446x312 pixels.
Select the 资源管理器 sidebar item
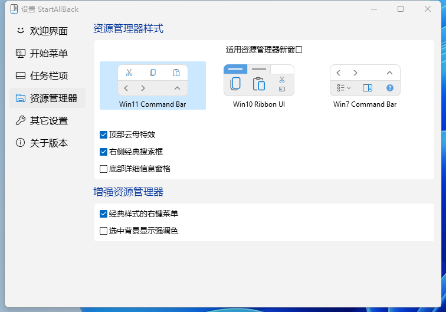47,98
